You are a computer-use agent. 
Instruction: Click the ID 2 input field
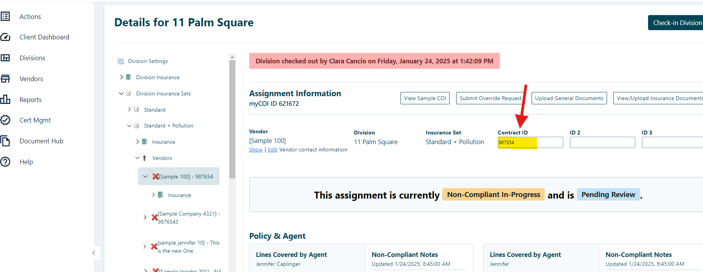(x=602, y=143)
